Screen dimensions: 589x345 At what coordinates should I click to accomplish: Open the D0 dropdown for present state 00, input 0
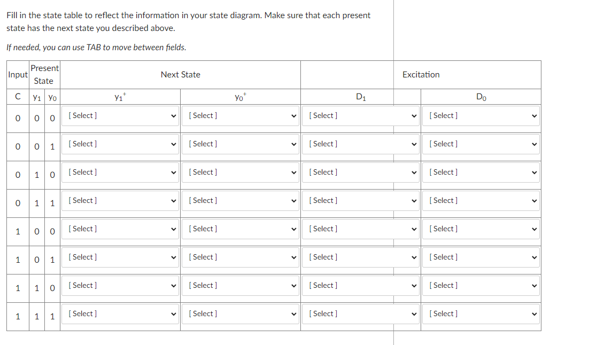480,115
